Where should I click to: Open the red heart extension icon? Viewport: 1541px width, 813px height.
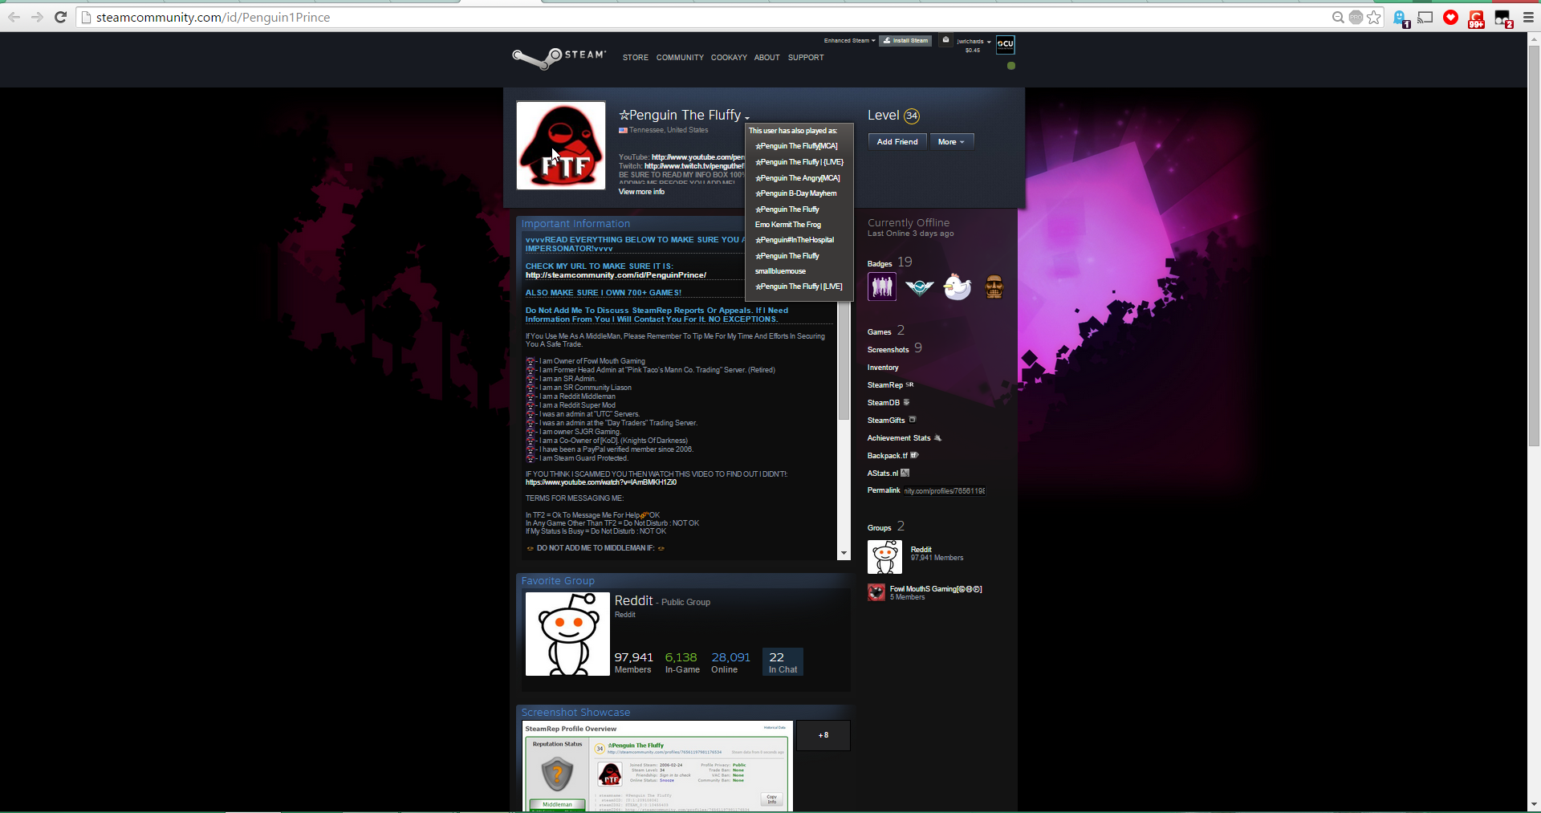pos(1450,17)
